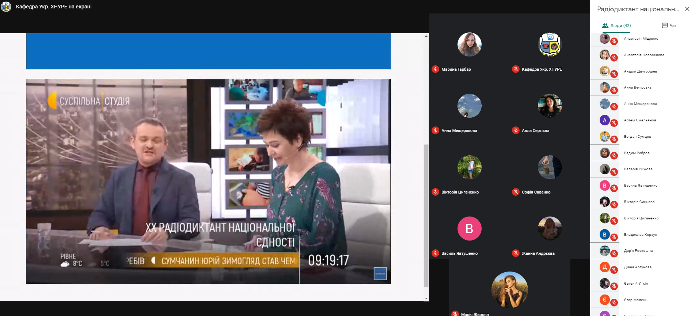Close the Радіодиктант side panel
Image resolution: width=691 pixels, height=316 pixels.
click(687, 9)
